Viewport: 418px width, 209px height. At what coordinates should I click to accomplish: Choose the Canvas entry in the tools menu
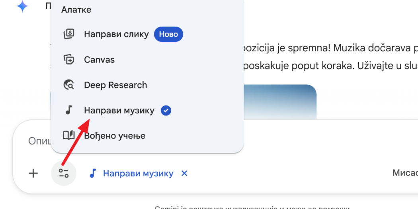(x=99, y=60)
